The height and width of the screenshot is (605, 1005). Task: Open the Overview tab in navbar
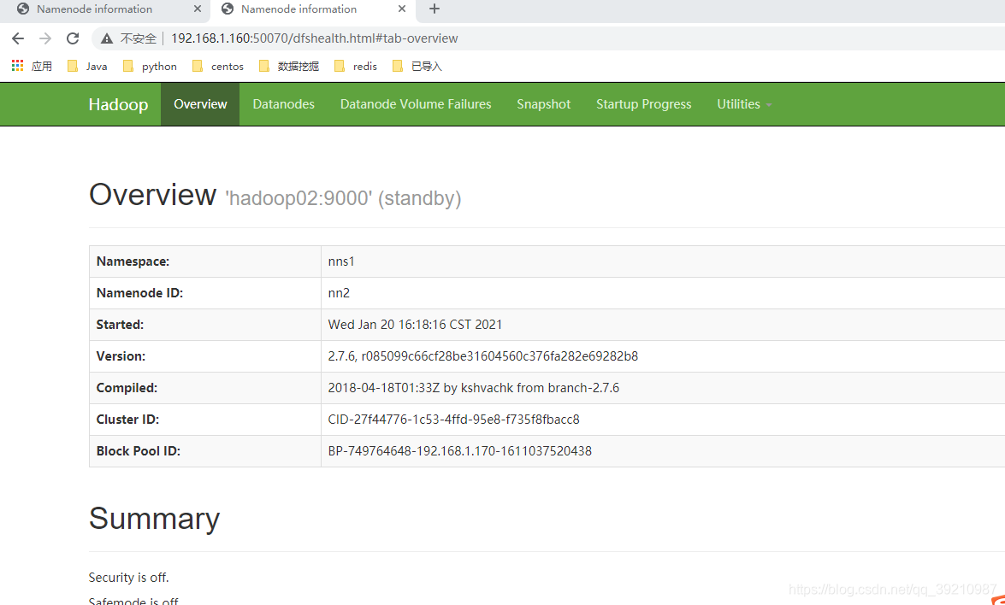(200, 104)
